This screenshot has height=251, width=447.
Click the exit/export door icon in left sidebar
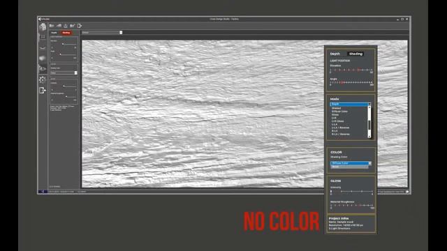(43, 90)
